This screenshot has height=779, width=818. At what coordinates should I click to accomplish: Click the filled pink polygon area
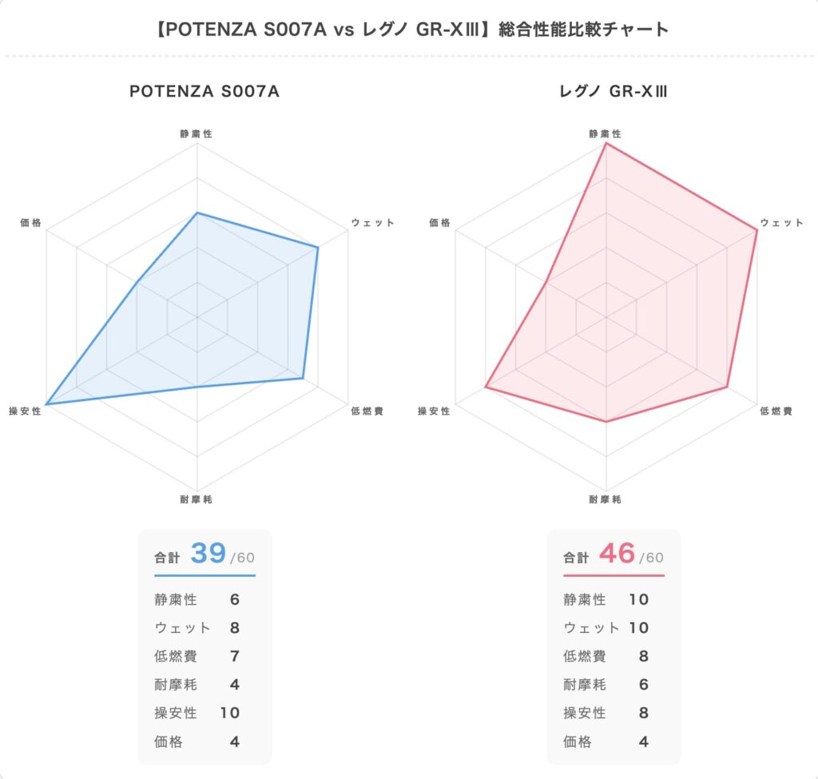point(626,303)
